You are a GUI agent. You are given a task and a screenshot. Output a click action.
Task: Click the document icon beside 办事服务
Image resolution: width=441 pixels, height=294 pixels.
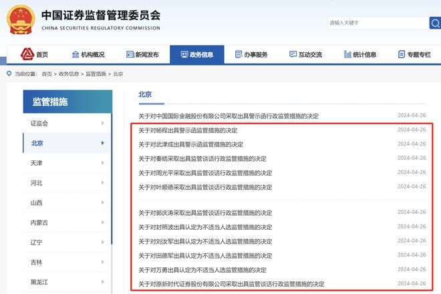[239, 54]
